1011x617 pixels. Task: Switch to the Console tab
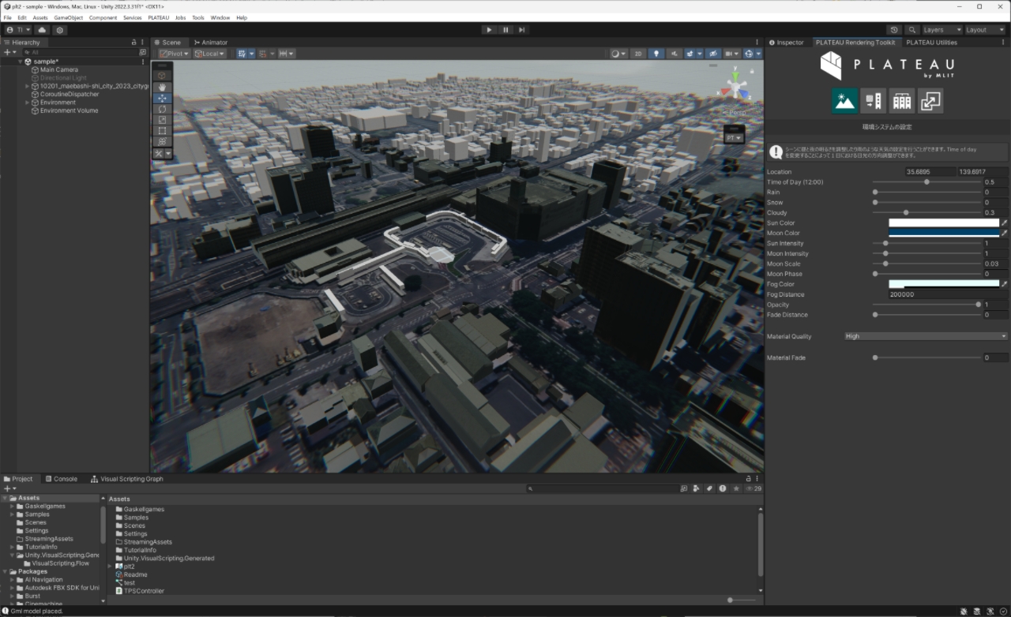click(x=61, y=479)
